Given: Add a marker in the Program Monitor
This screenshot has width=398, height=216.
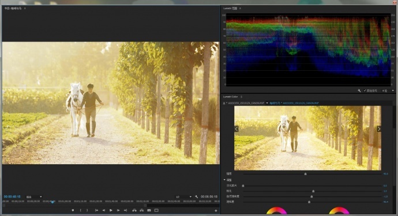Looking at the screenshot, I should point(73,210).
